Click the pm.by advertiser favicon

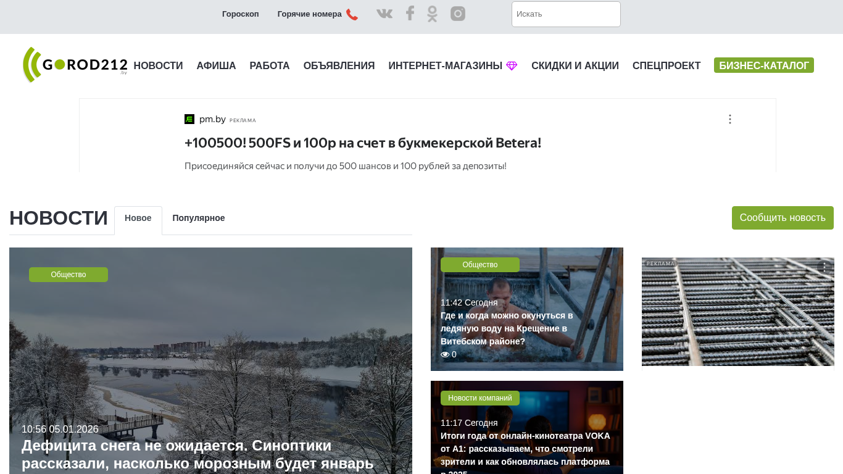pos(189,119)
